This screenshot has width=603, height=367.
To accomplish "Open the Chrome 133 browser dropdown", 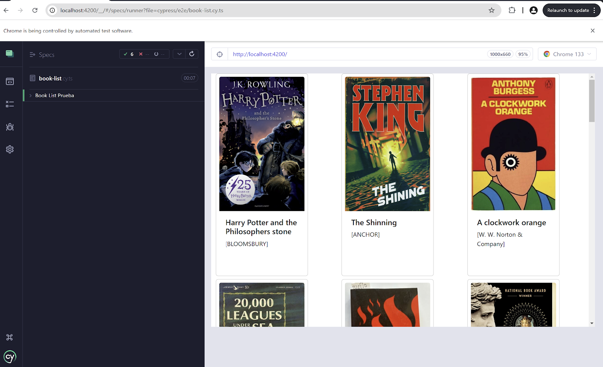I will 567,54.
